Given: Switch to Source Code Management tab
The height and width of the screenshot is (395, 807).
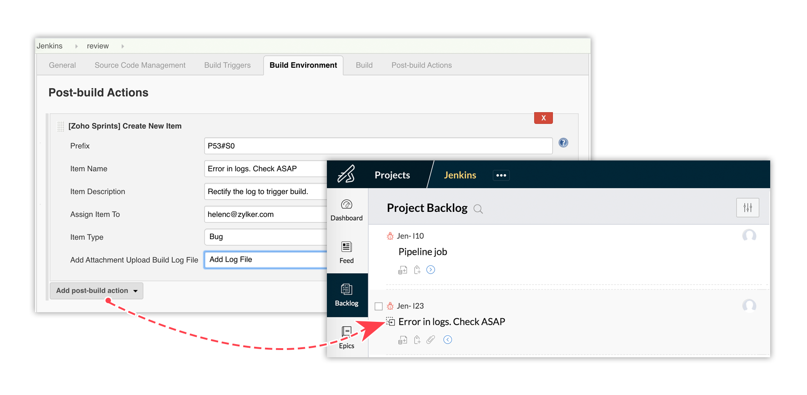Looking at the screenshot, I should click(140, 65).
